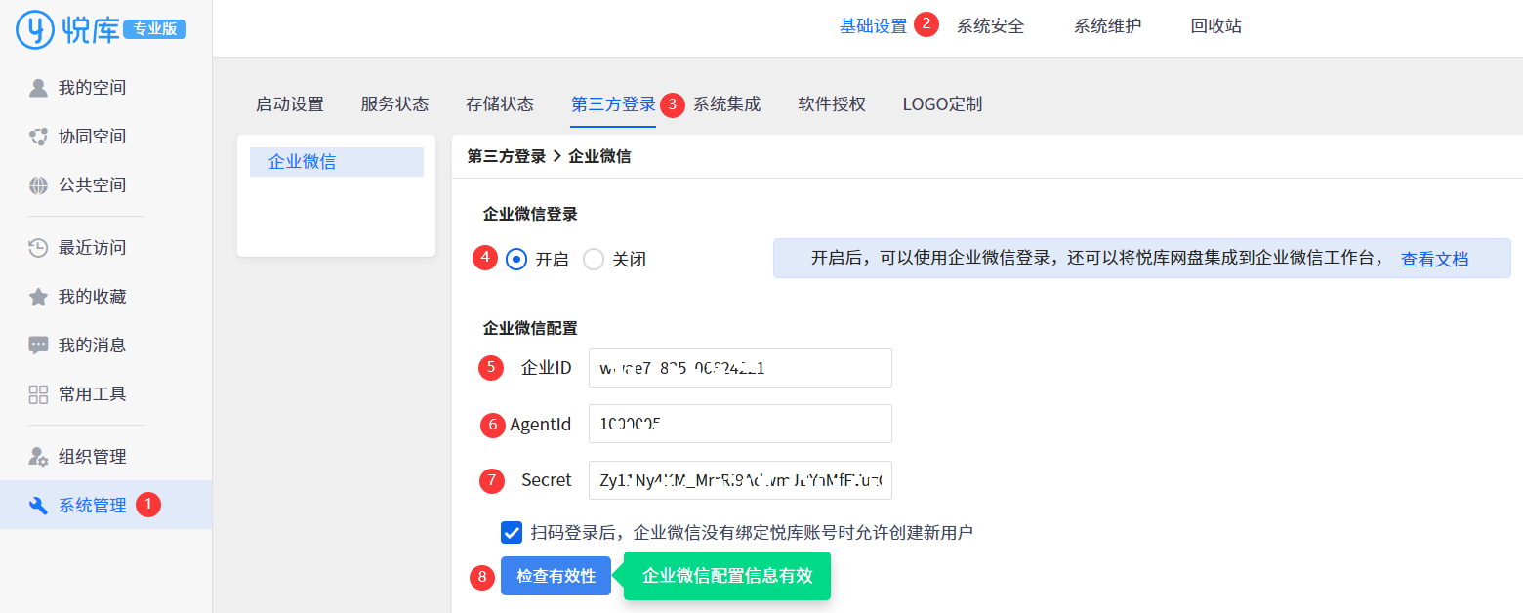Click the 我的收藏 star icon
The image size is (1523, 613).
[x=38, y=297]
